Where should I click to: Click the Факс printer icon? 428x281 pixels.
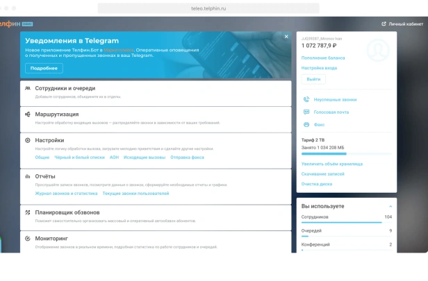pyautogui.click(x=306, y=125)
